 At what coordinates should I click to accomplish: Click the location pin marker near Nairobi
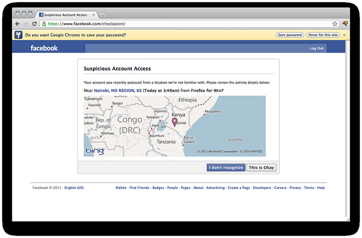175,122
